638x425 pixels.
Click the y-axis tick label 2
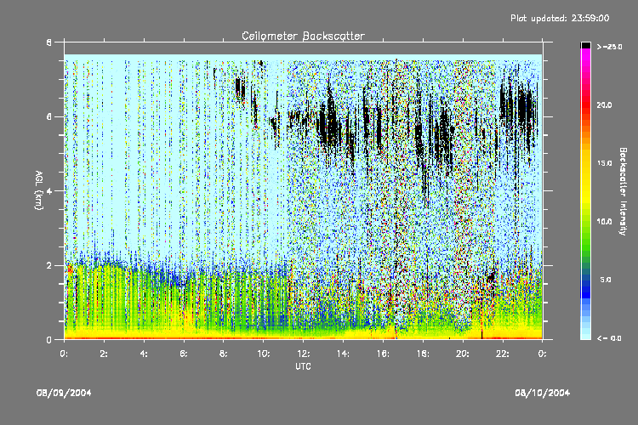(x=49, y=265)
